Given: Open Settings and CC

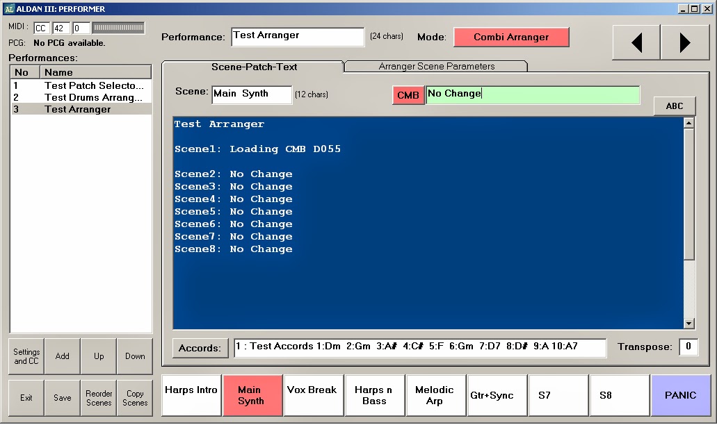Looking at the screenshot, I should click(x=26, y=356).
